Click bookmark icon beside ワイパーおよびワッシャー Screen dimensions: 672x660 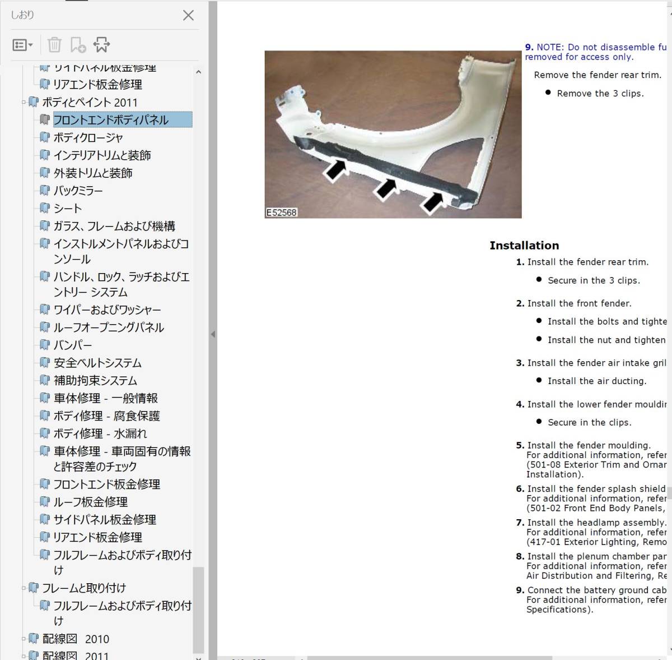click(x=45, y=310)
